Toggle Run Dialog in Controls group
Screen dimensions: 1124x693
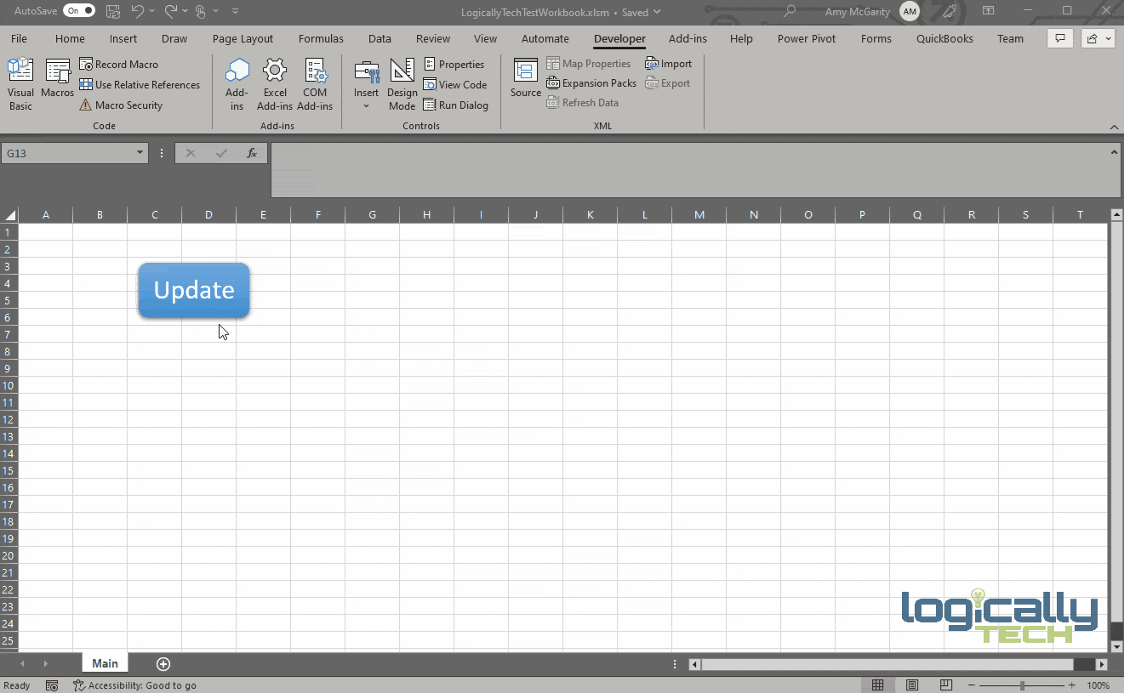pos(456,105)
